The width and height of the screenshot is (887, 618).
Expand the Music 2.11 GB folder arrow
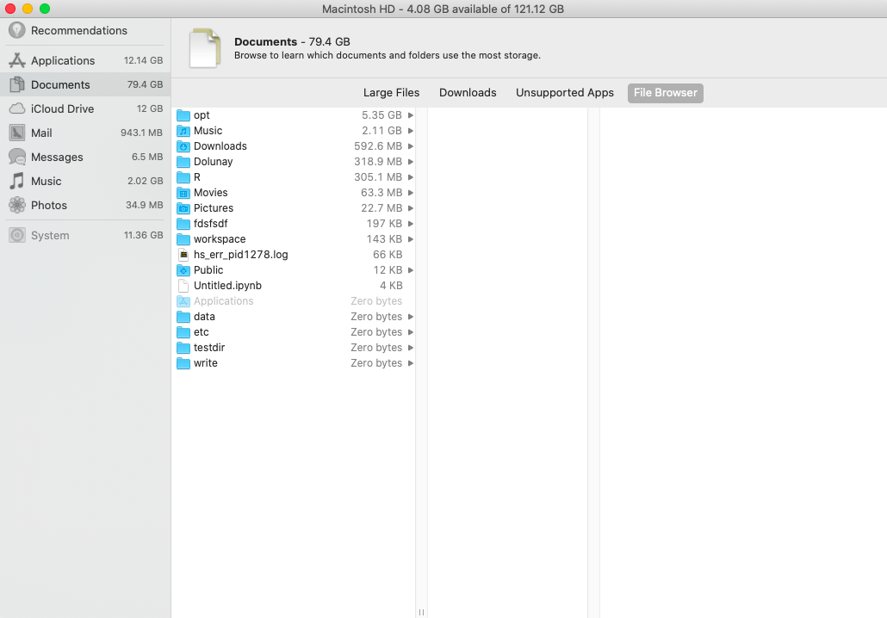click(x=411, y=131)
